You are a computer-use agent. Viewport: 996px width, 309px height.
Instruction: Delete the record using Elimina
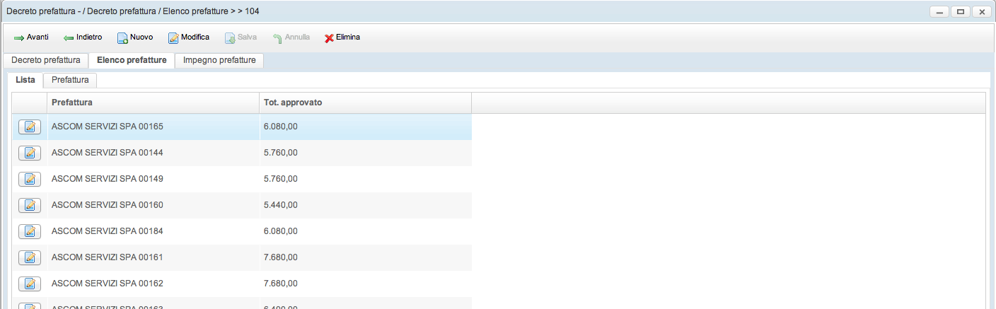342,37
